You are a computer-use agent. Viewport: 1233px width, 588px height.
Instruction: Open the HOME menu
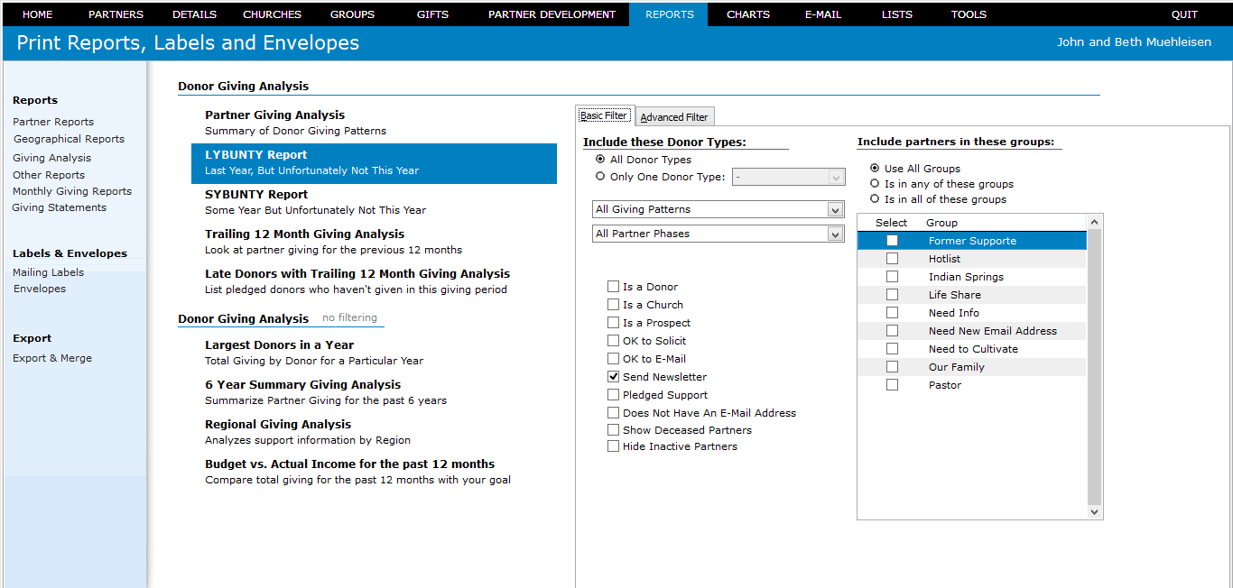coord(37,14)
